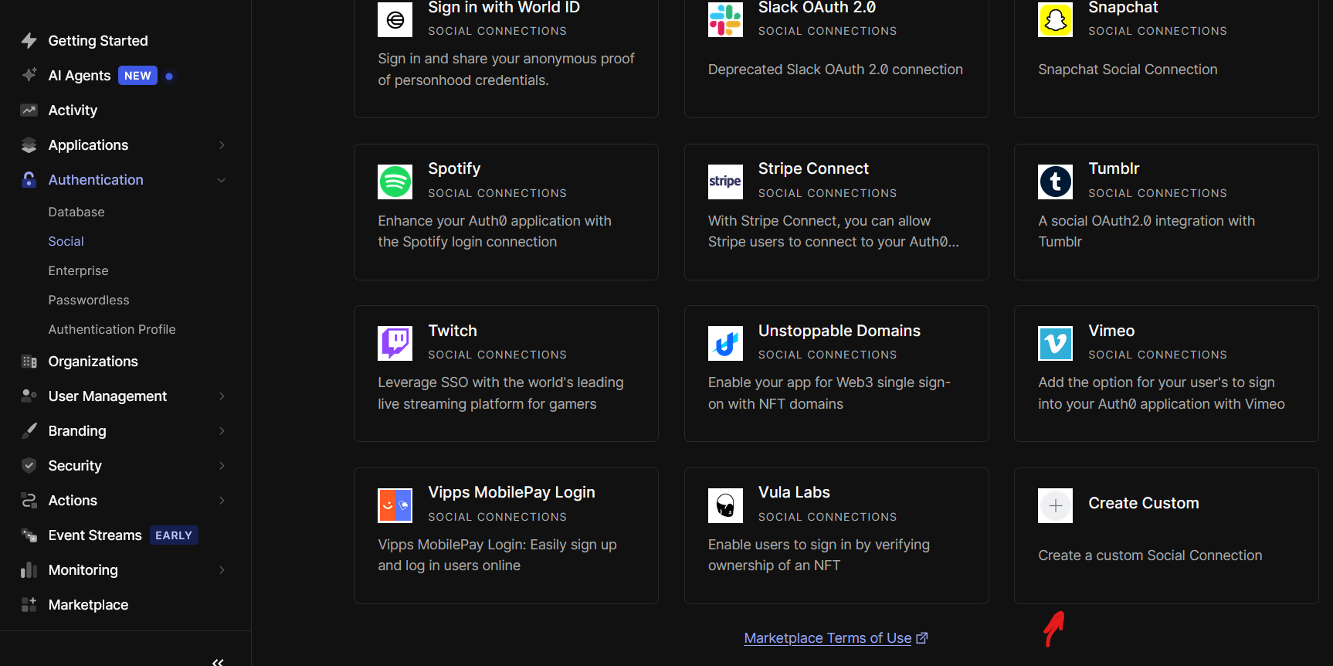Image resolution: width=1333 pixels, height=666 pixels.
Task: Click the Vimeo logo icon
Action: tap(1055, 343)
